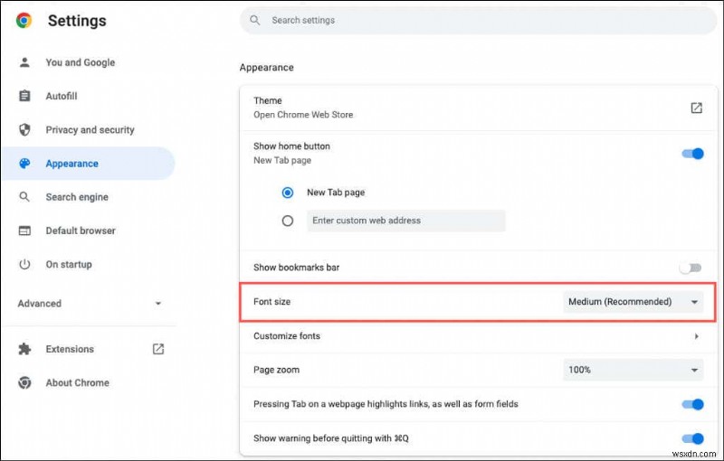Select the New Tab page radio button

288,193
